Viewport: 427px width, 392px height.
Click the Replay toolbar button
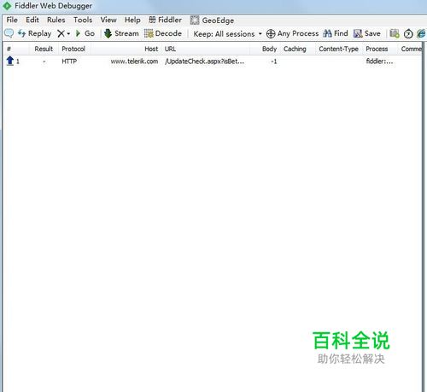34,33
